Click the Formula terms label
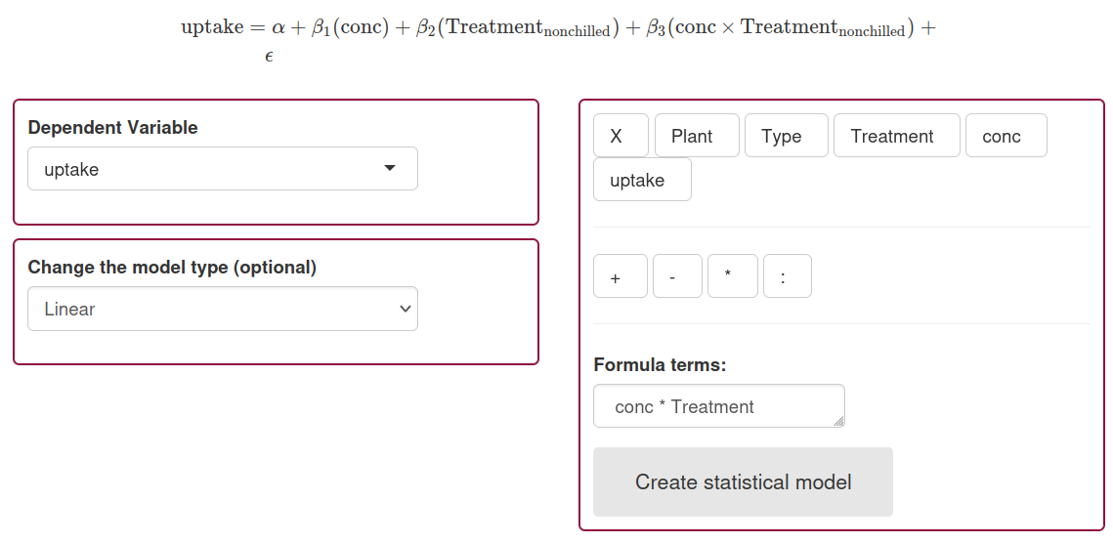Viewport: 1113px width, 543px height. coord(660,365)
